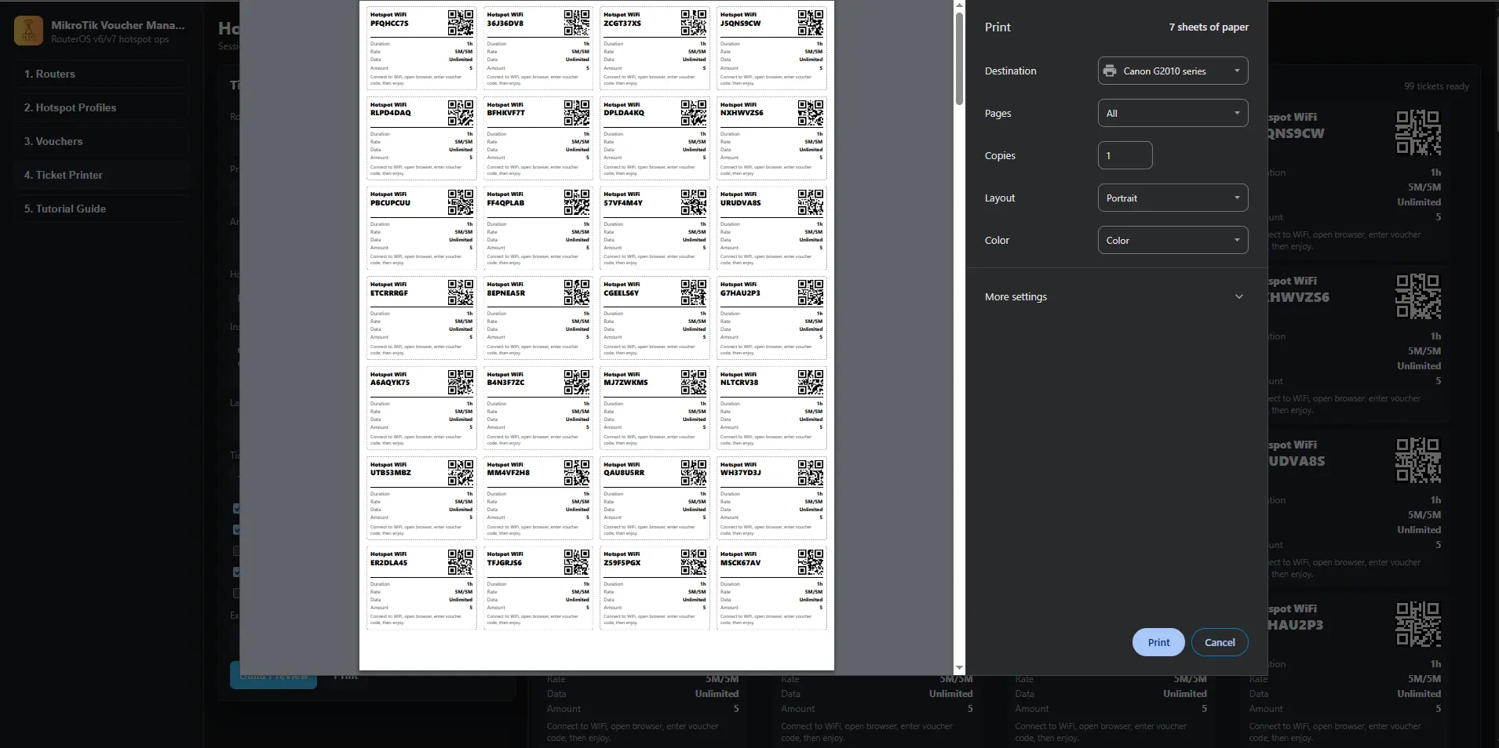
Task: Cancel the print dialog
Action: [1220, 642]
